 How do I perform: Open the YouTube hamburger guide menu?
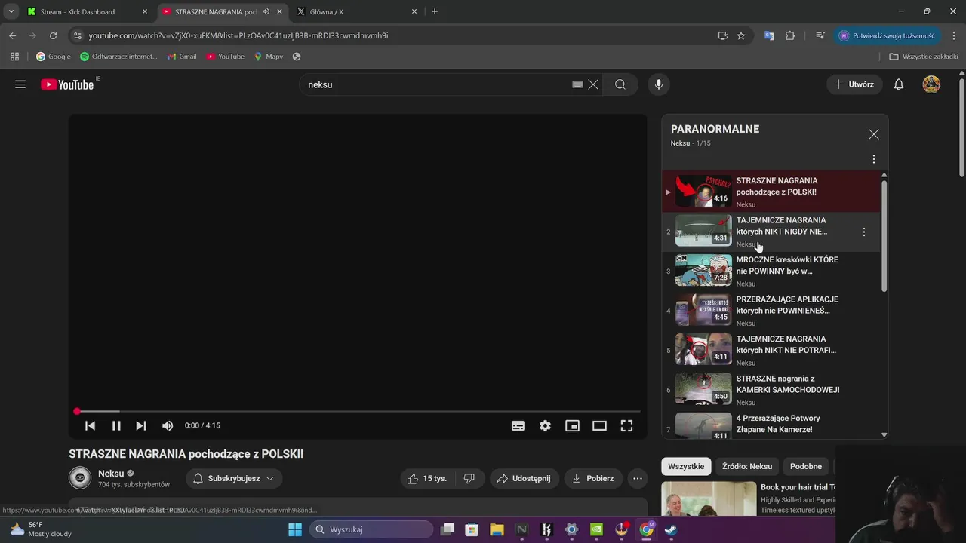20,84
